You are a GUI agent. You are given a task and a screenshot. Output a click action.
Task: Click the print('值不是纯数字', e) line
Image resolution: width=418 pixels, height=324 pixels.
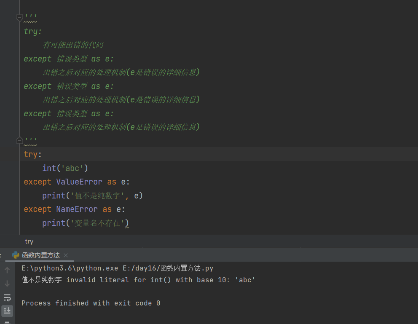coord(92,195)
